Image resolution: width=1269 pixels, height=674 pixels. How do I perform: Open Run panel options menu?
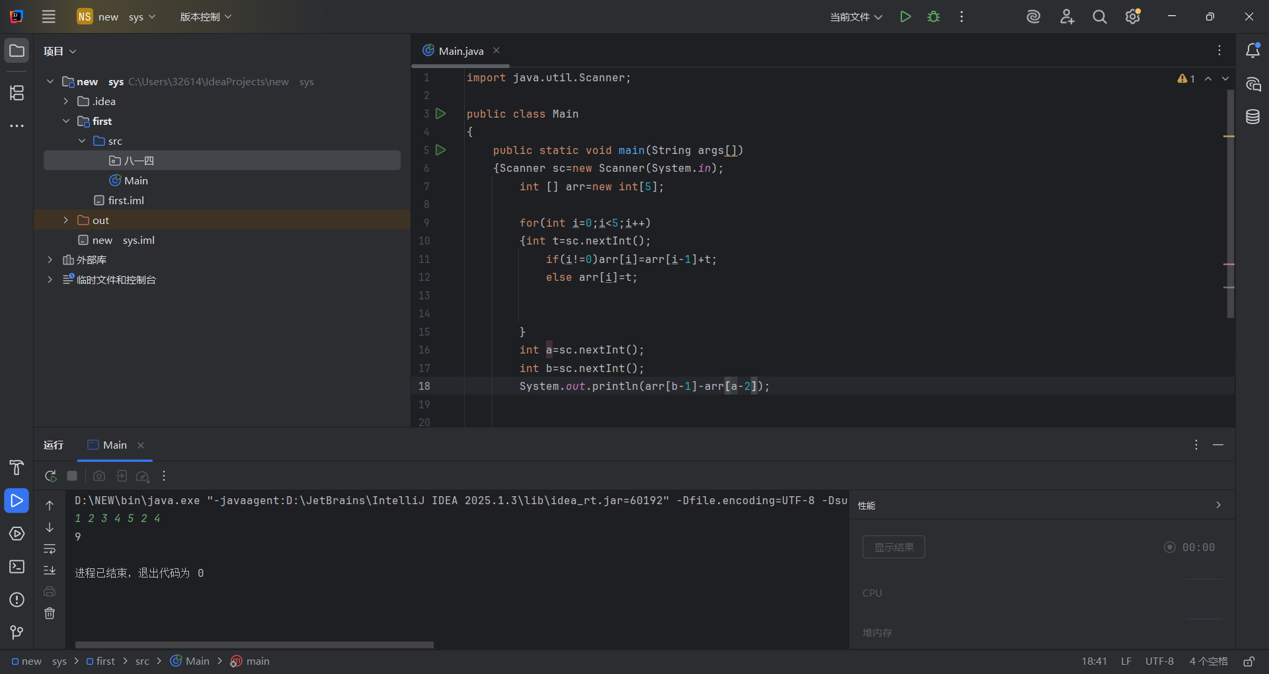(x=1196, y=445)
